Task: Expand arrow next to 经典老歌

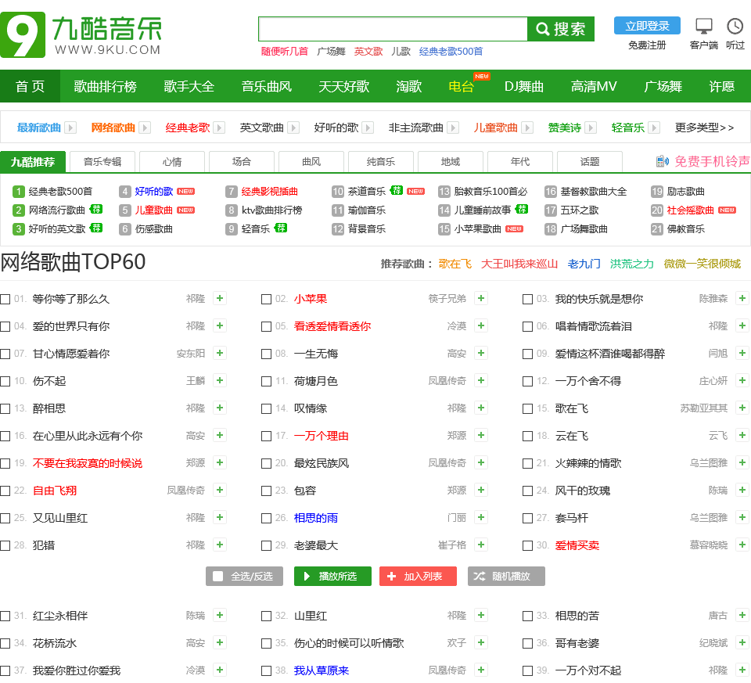Action: pos(219,128)
